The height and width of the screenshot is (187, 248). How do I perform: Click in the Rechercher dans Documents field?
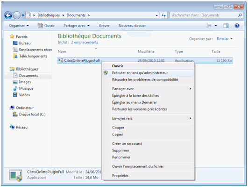pyautogui.click(x=206, y=15)
